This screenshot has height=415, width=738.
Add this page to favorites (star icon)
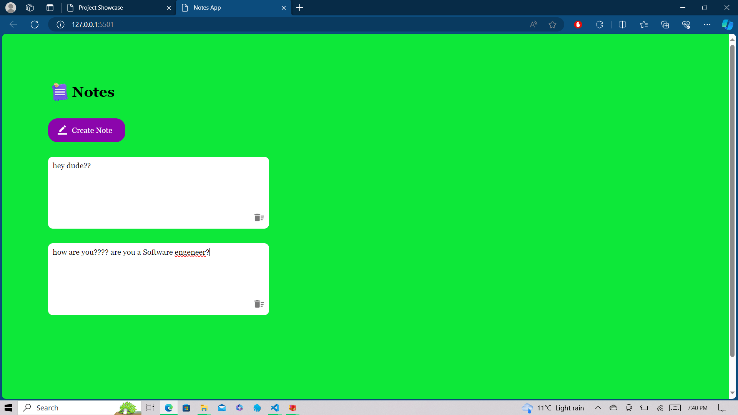[x=552, y=25]
